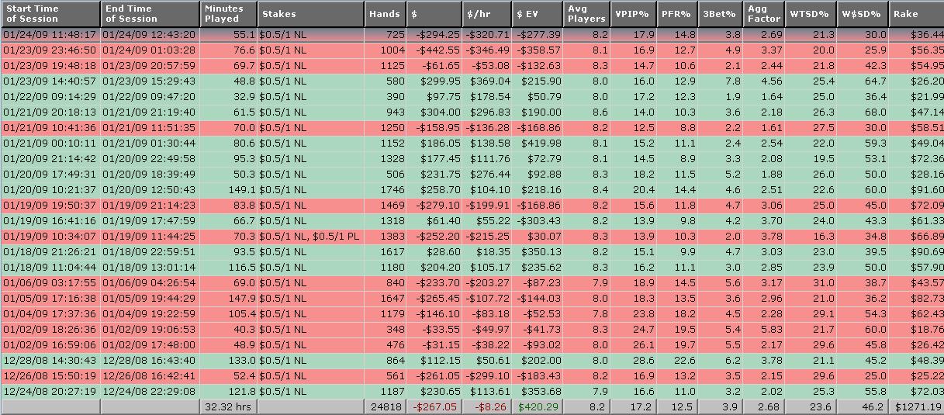Select session starting 01/21/09 10:41:36

coord(472,128)
